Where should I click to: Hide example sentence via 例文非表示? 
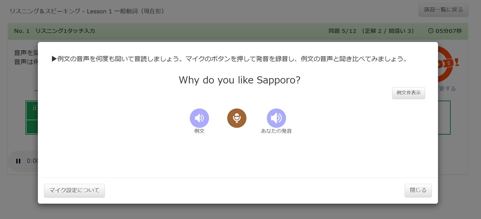coord(408,93)
